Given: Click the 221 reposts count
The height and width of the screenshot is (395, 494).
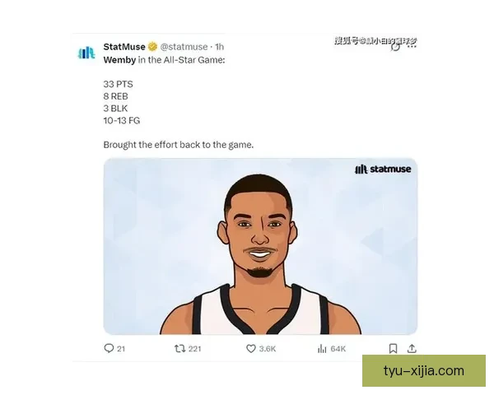Looking at the screenshot, I should (x=194, y=349).
